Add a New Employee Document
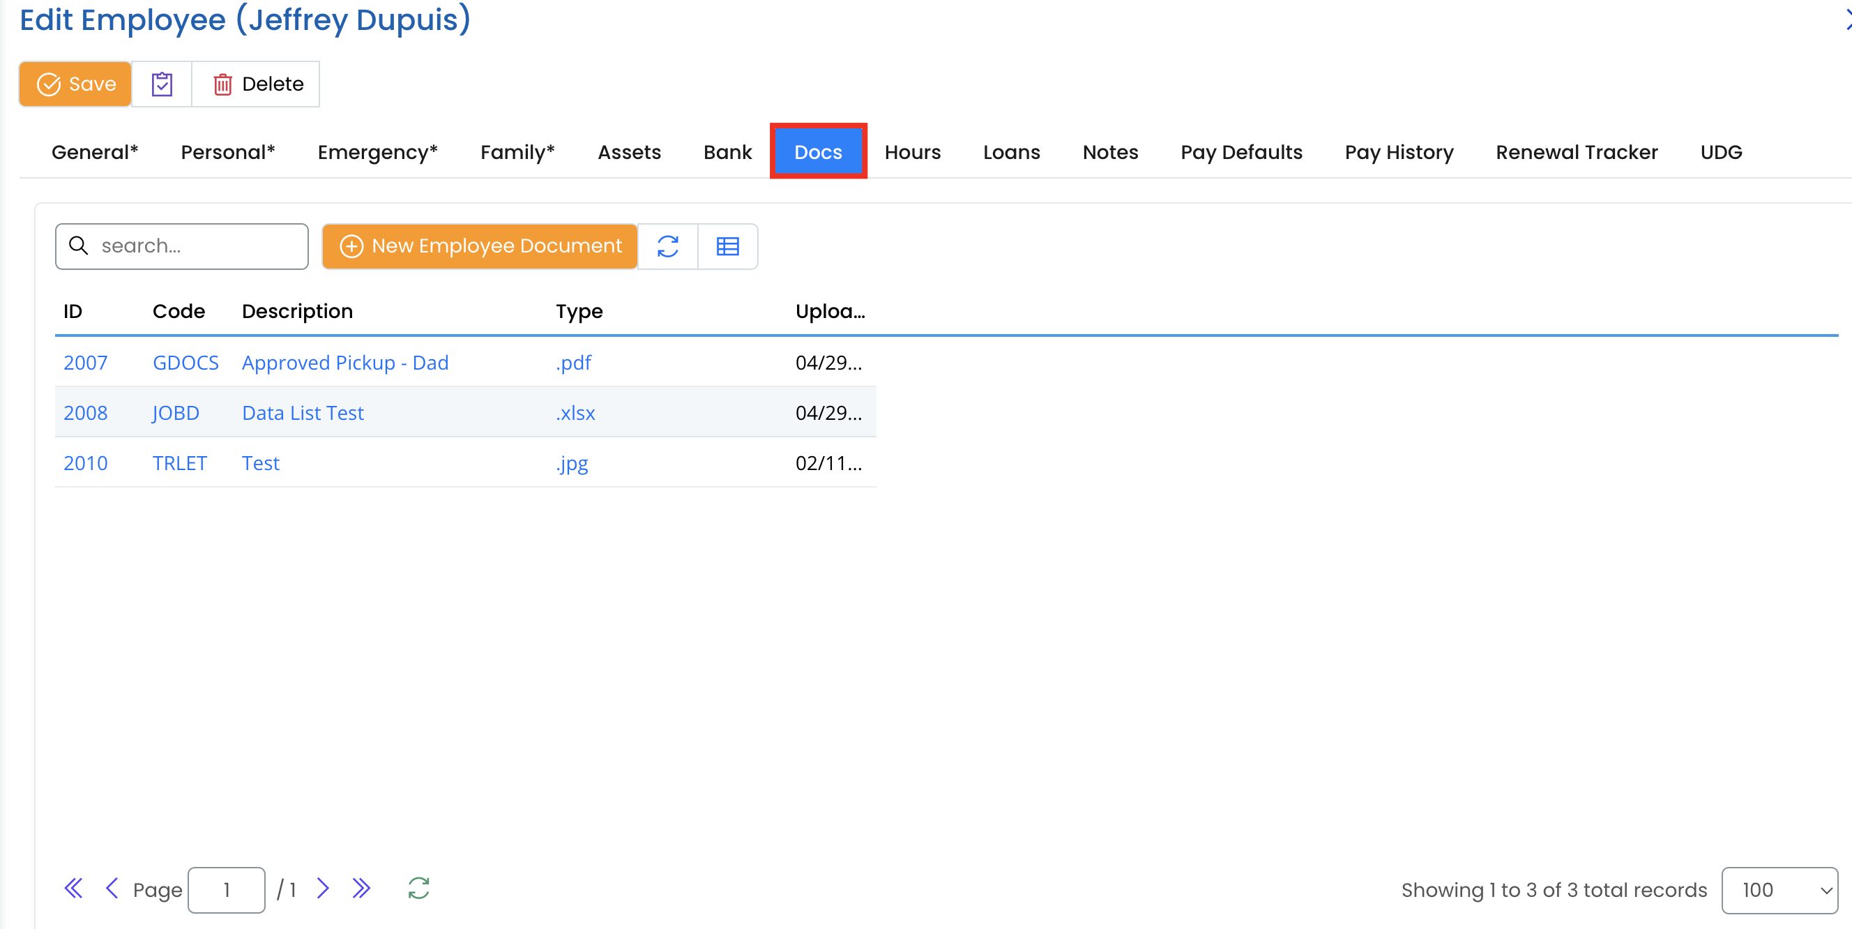 click(x=480, y=247)
